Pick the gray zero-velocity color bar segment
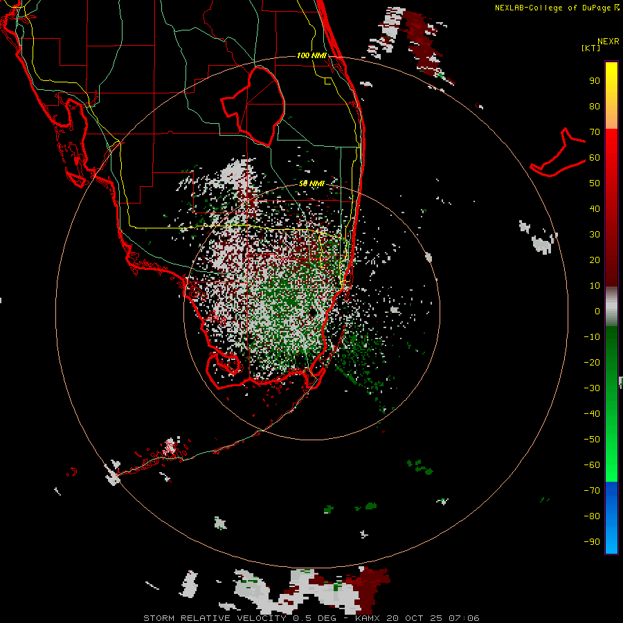 pyautogui.click(x=611, y=307)
